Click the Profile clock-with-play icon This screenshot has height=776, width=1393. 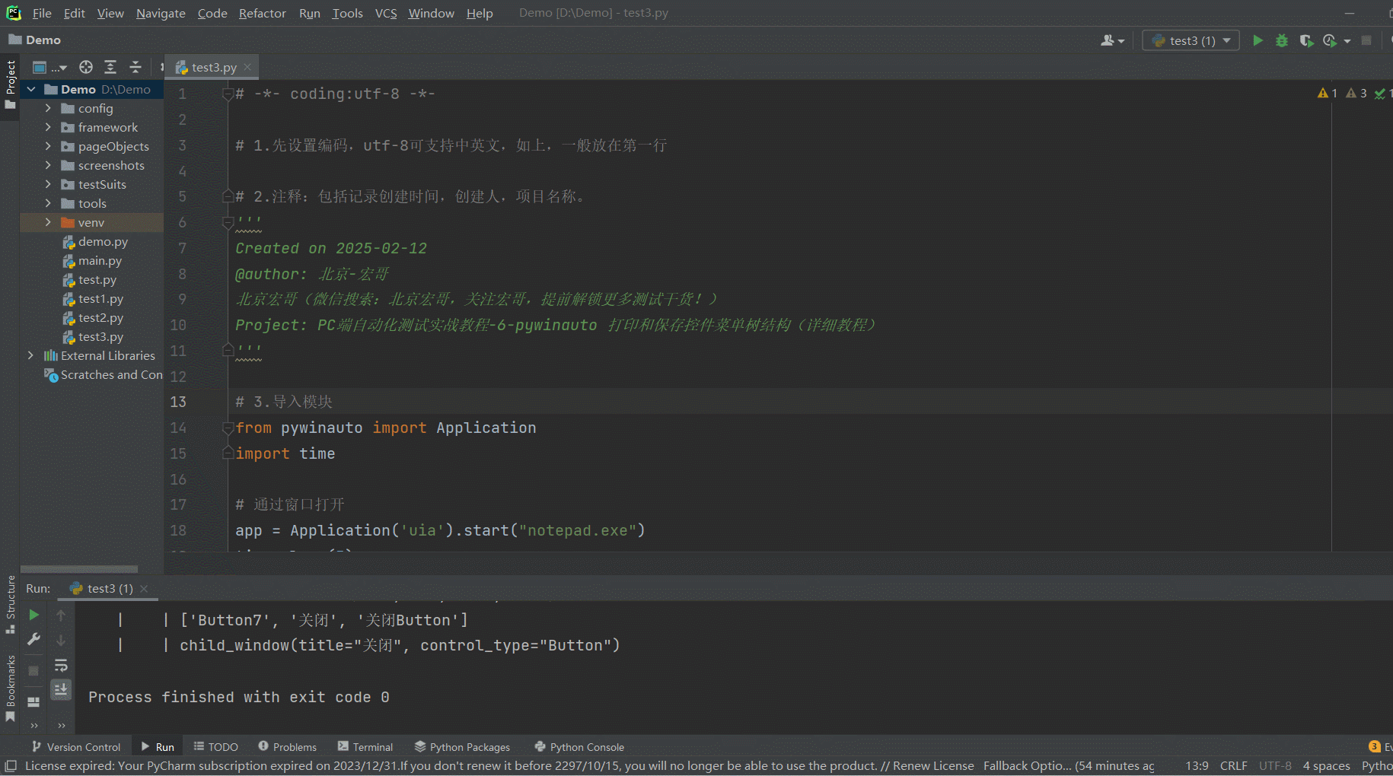[1330, 40]
